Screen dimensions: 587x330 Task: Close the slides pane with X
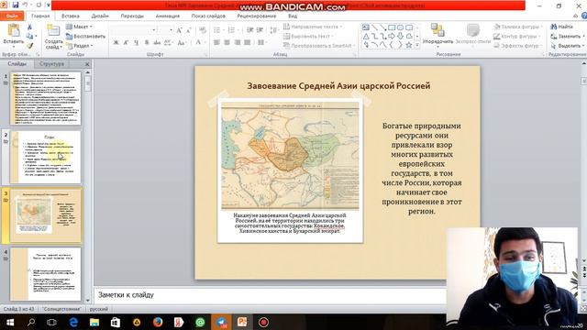point(87,64)
